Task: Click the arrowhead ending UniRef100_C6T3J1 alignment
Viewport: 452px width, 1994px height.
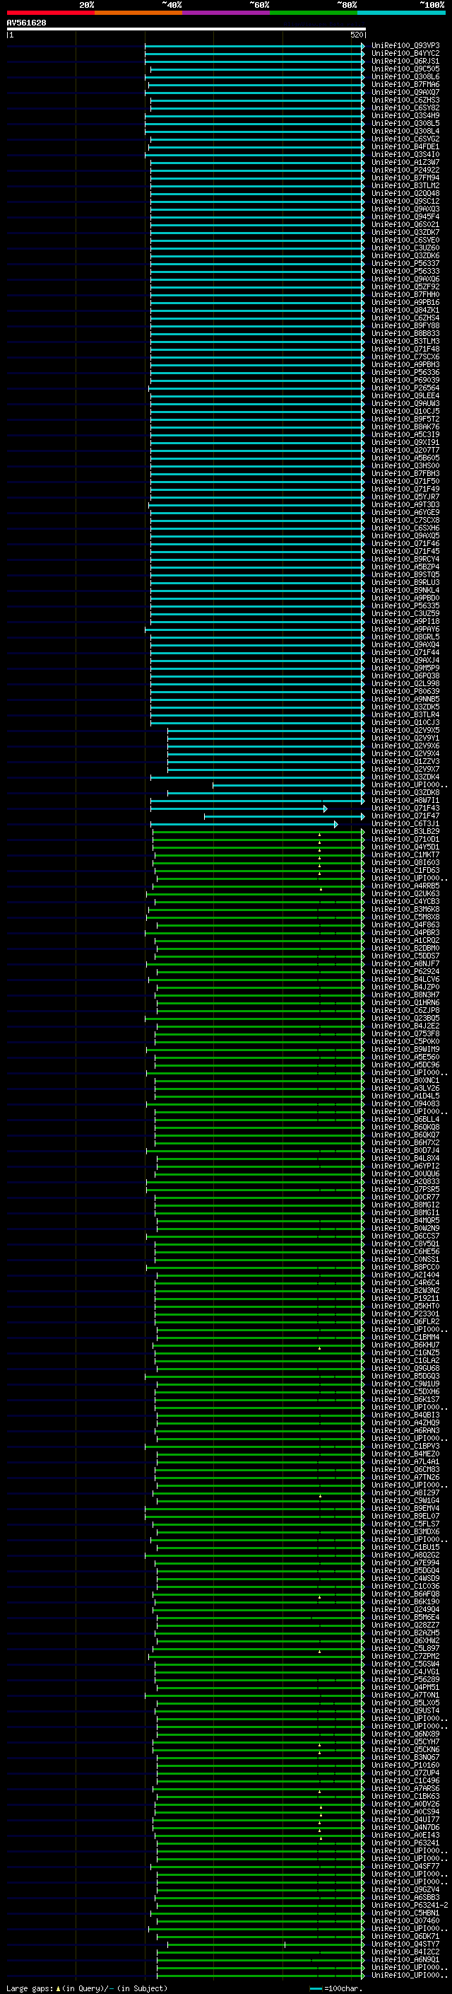Action: (336, 823)
